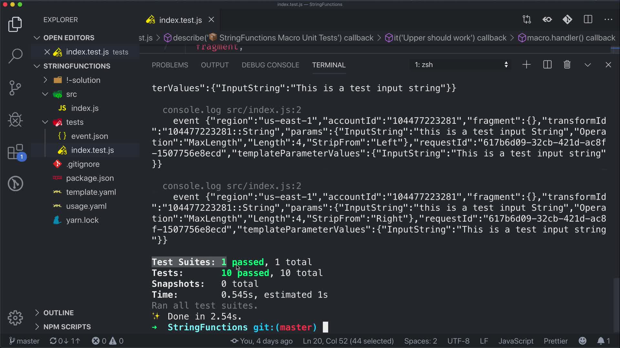Switch to the DEBUG CONSOLE tab

click(270, 65)
